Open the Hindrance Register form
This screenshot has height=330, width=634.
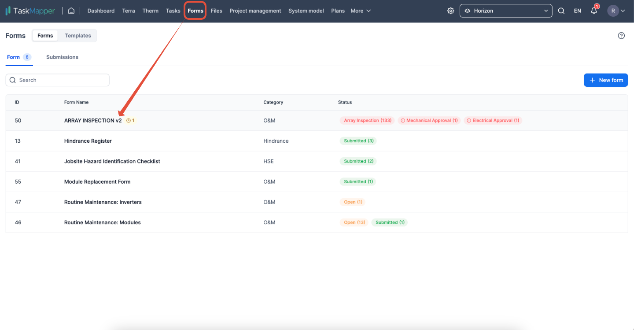(88, 141)
